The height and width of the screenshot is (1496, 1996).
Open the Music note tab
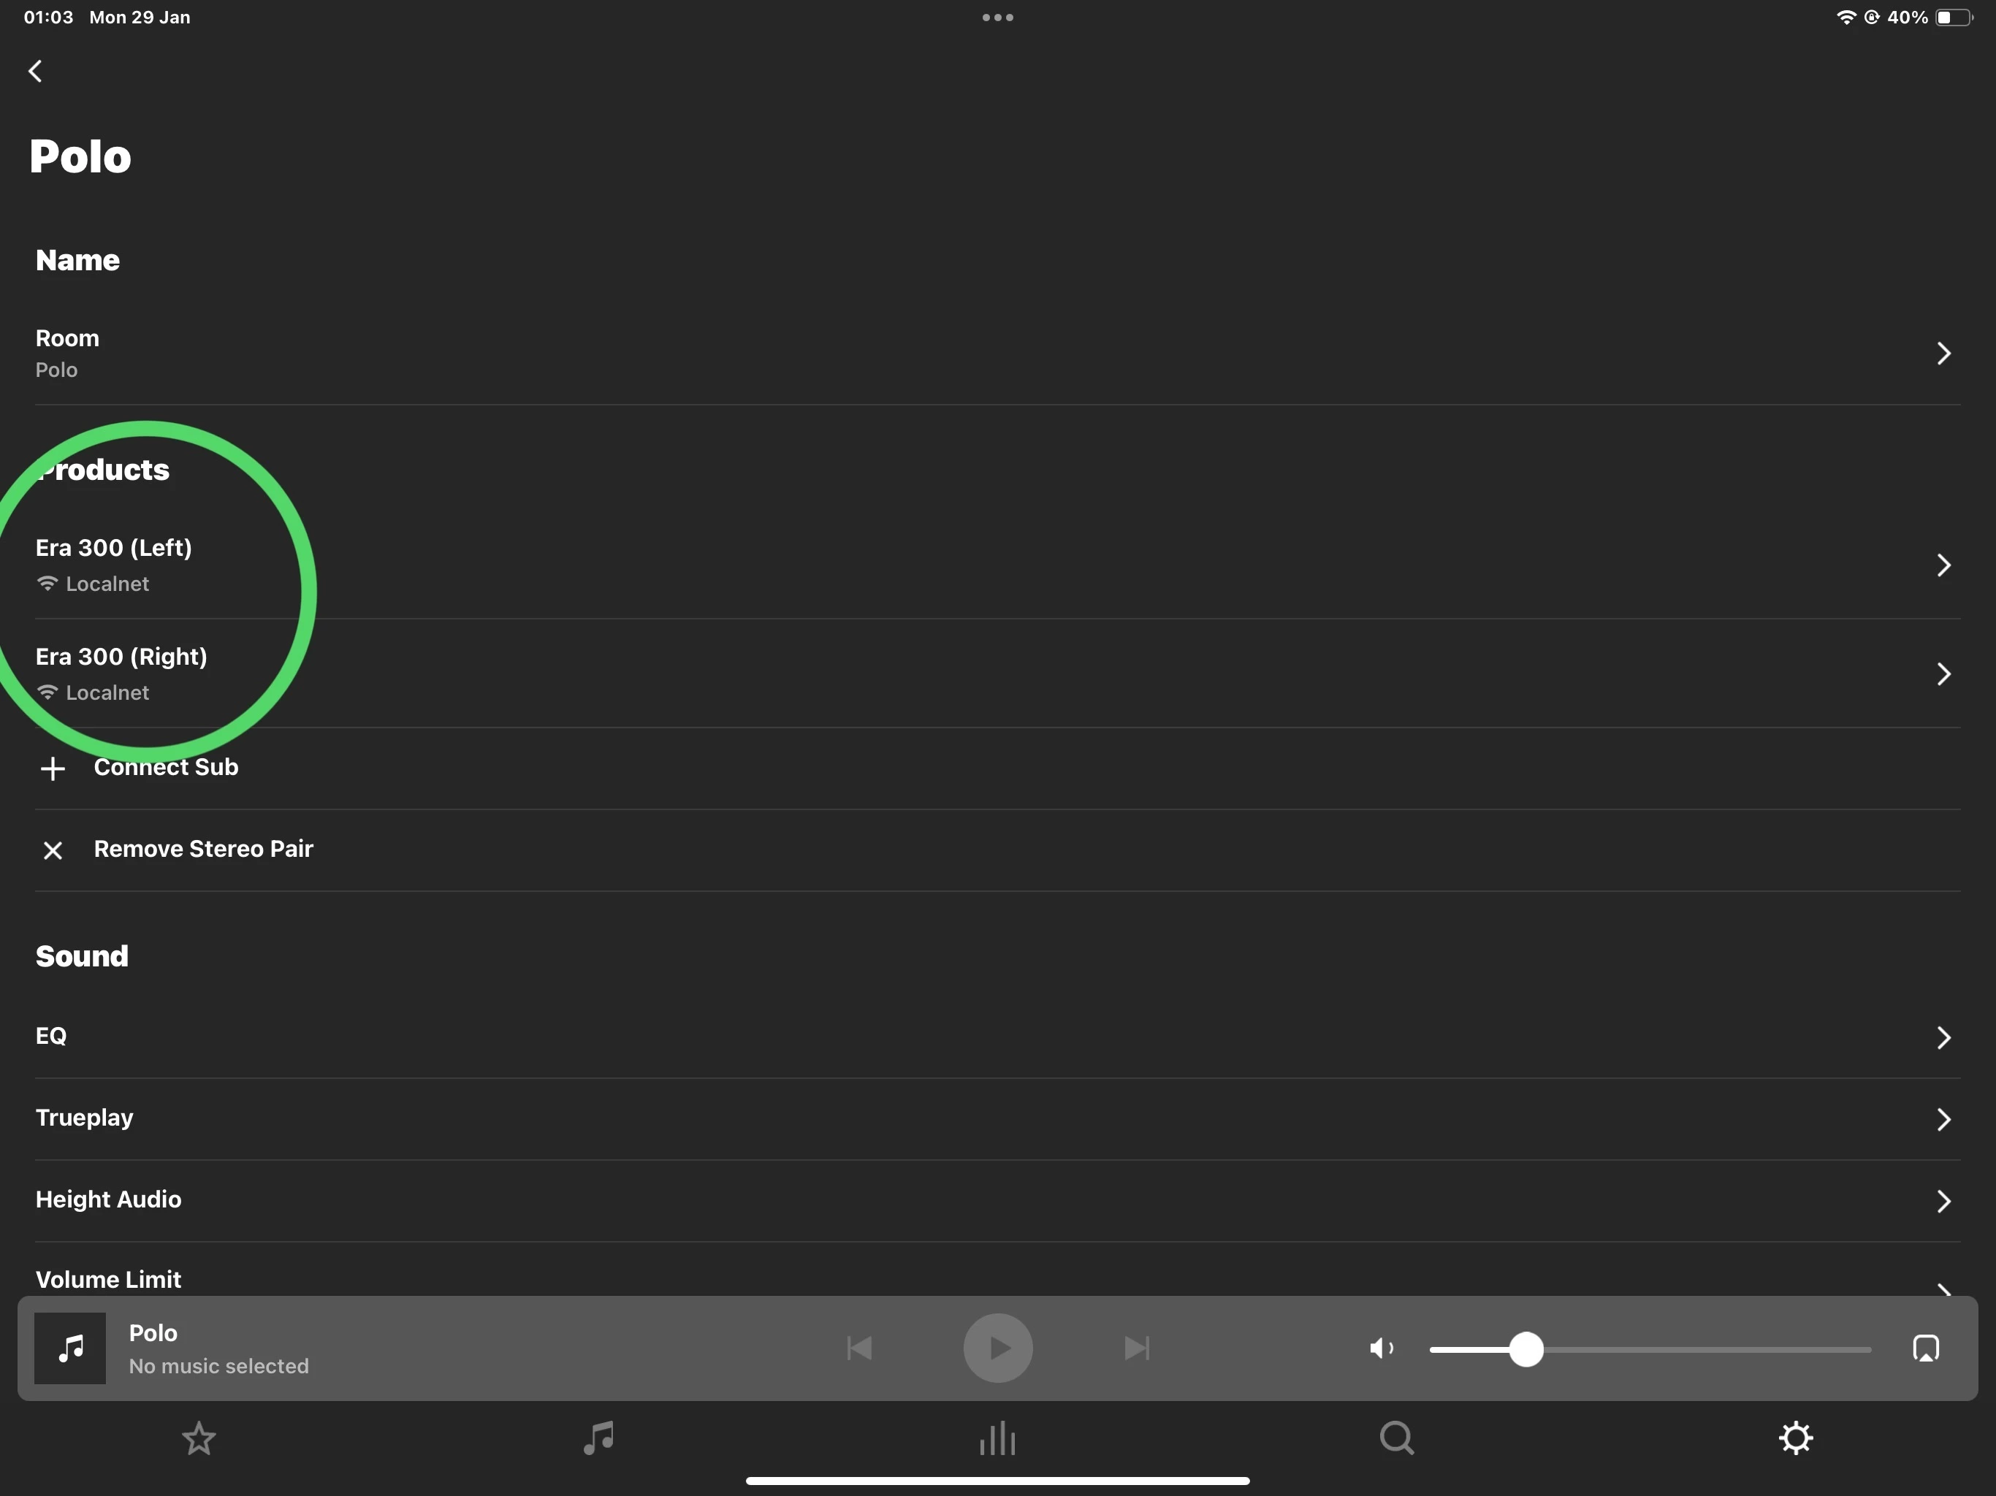[598, 1438]
